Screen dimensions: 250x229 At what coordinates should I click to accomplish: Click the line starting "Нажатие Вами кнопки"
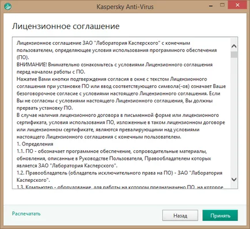(x=112, y=79)
